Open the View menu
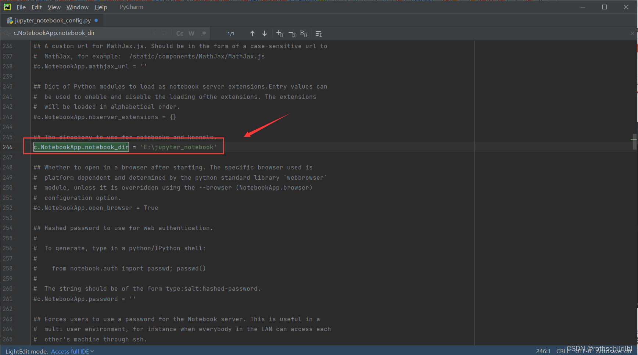Image resolution: width=638 pixels, height=355 pixels. [x=54, y=7]
